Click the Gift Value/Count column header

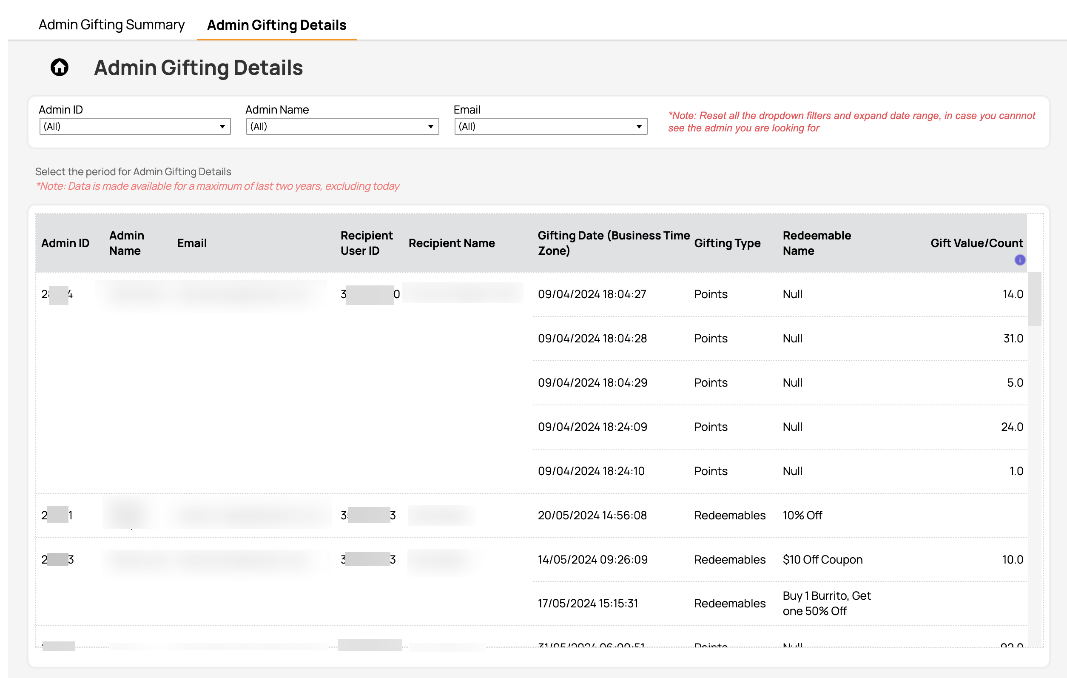tap(976, 243)
